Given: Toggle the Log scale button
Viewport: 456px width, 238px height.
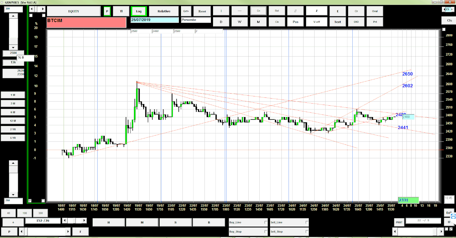Looking at the screenshot, I should click(139, 11).
